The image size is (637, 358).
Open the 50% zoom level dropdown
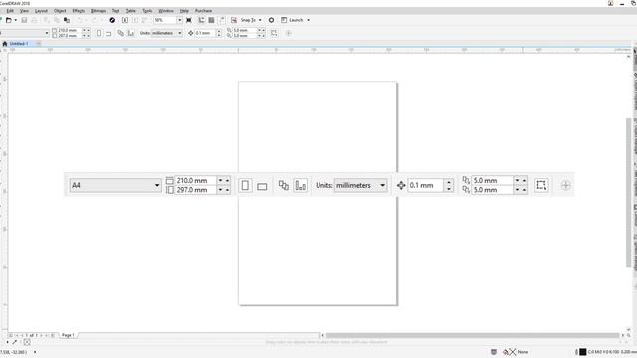(179, 20)
